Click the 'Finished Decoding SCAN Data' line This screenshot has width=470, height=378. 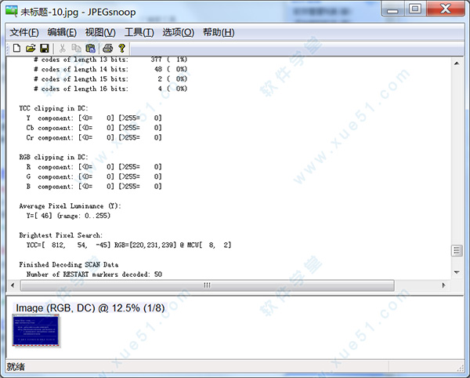tap(69, 264)
